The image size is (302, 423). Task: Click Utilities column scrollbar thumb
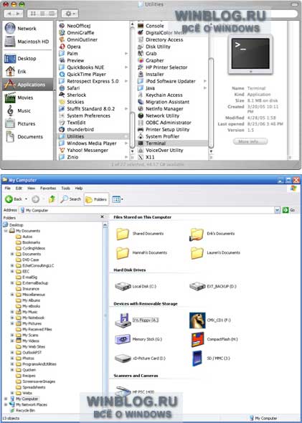tap(211, 103)
